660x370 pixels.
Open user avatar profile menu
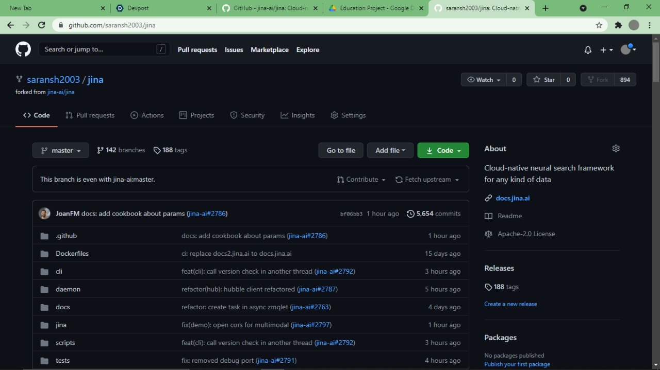628,49
